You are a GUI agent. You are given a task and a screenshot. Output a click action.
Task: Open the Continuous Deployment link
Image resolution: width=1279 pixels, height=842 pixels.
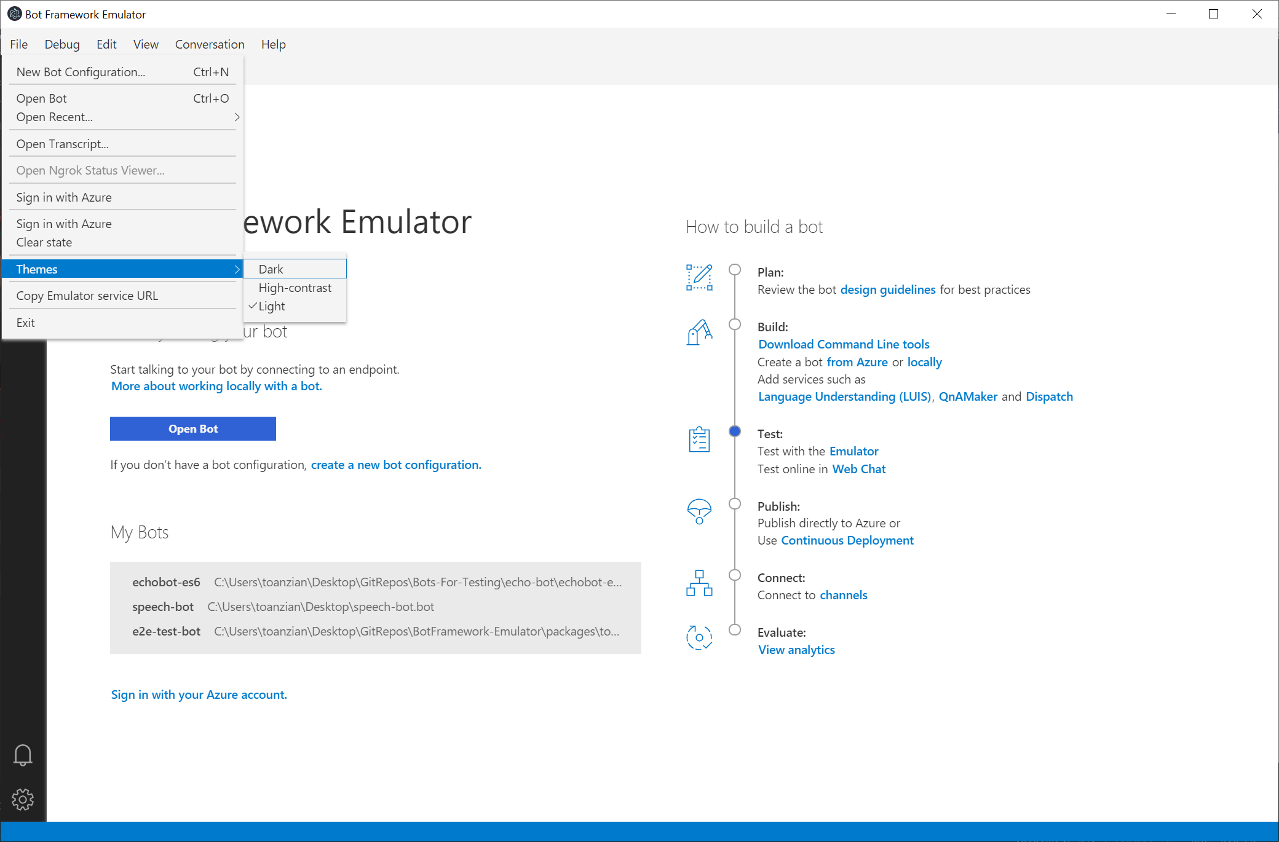pos(847,540)
